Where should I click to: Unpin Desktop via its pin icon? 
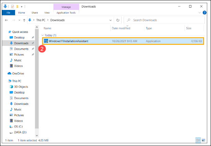[x=33, y=38]
